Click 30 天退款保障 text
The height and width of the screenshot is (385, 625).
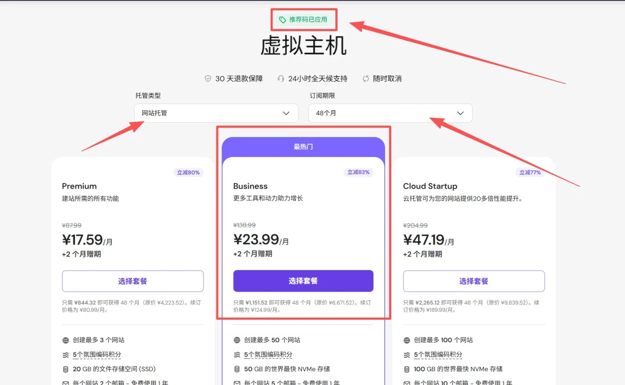239,78
